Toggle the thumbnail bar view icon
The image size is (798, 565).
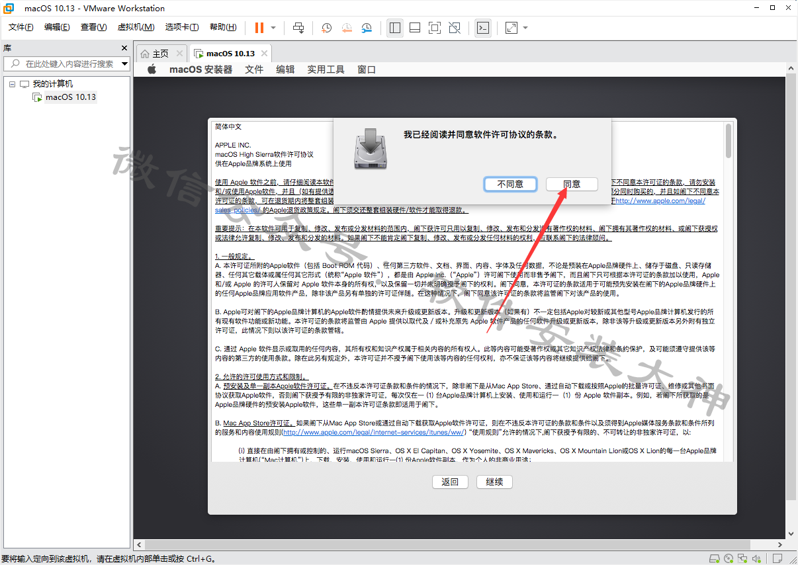tap(415, 28)
